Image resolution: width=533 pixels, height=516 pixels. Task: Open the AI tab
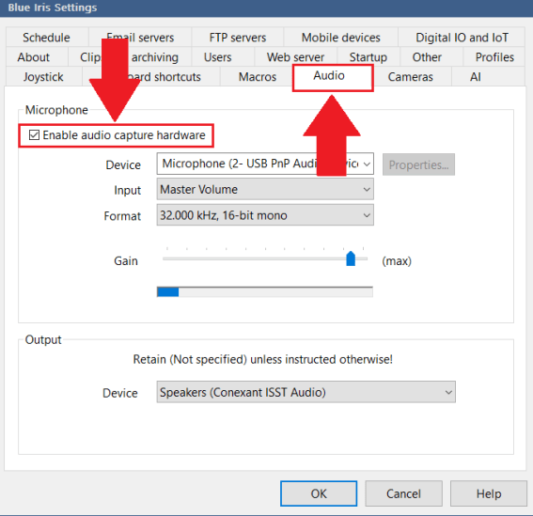[x=476, y=77]
